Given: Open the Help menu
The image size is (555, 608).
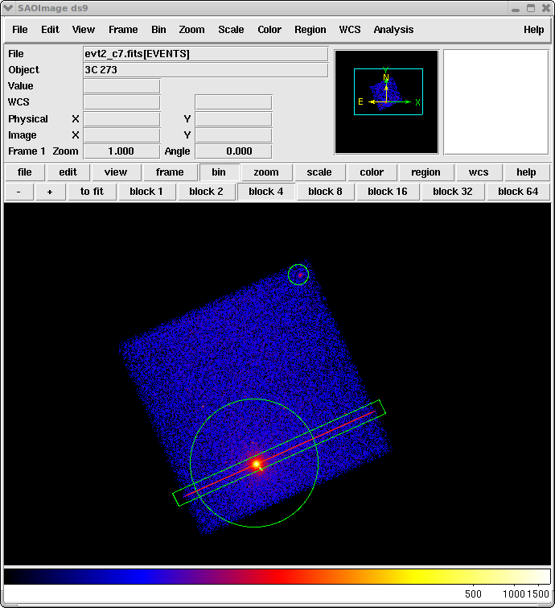Looking at the screenshot, I should 533,30.
